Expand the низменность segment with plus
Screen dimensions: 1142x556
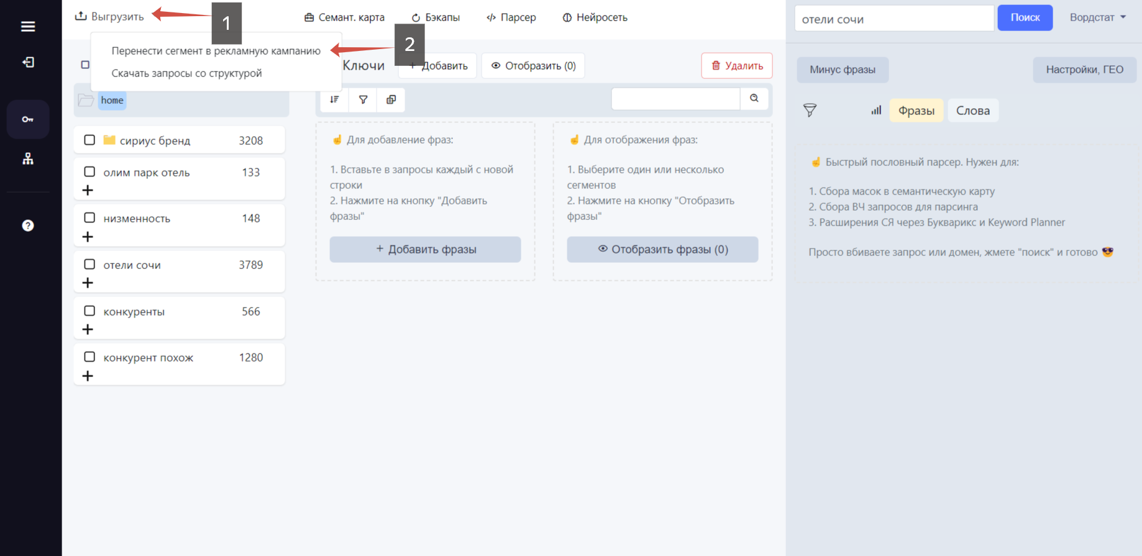pyautogui.click(x=88, y=237)
